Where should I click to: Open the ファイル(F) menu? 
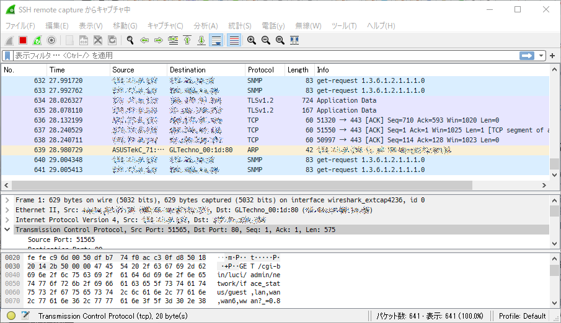point(20,26)
